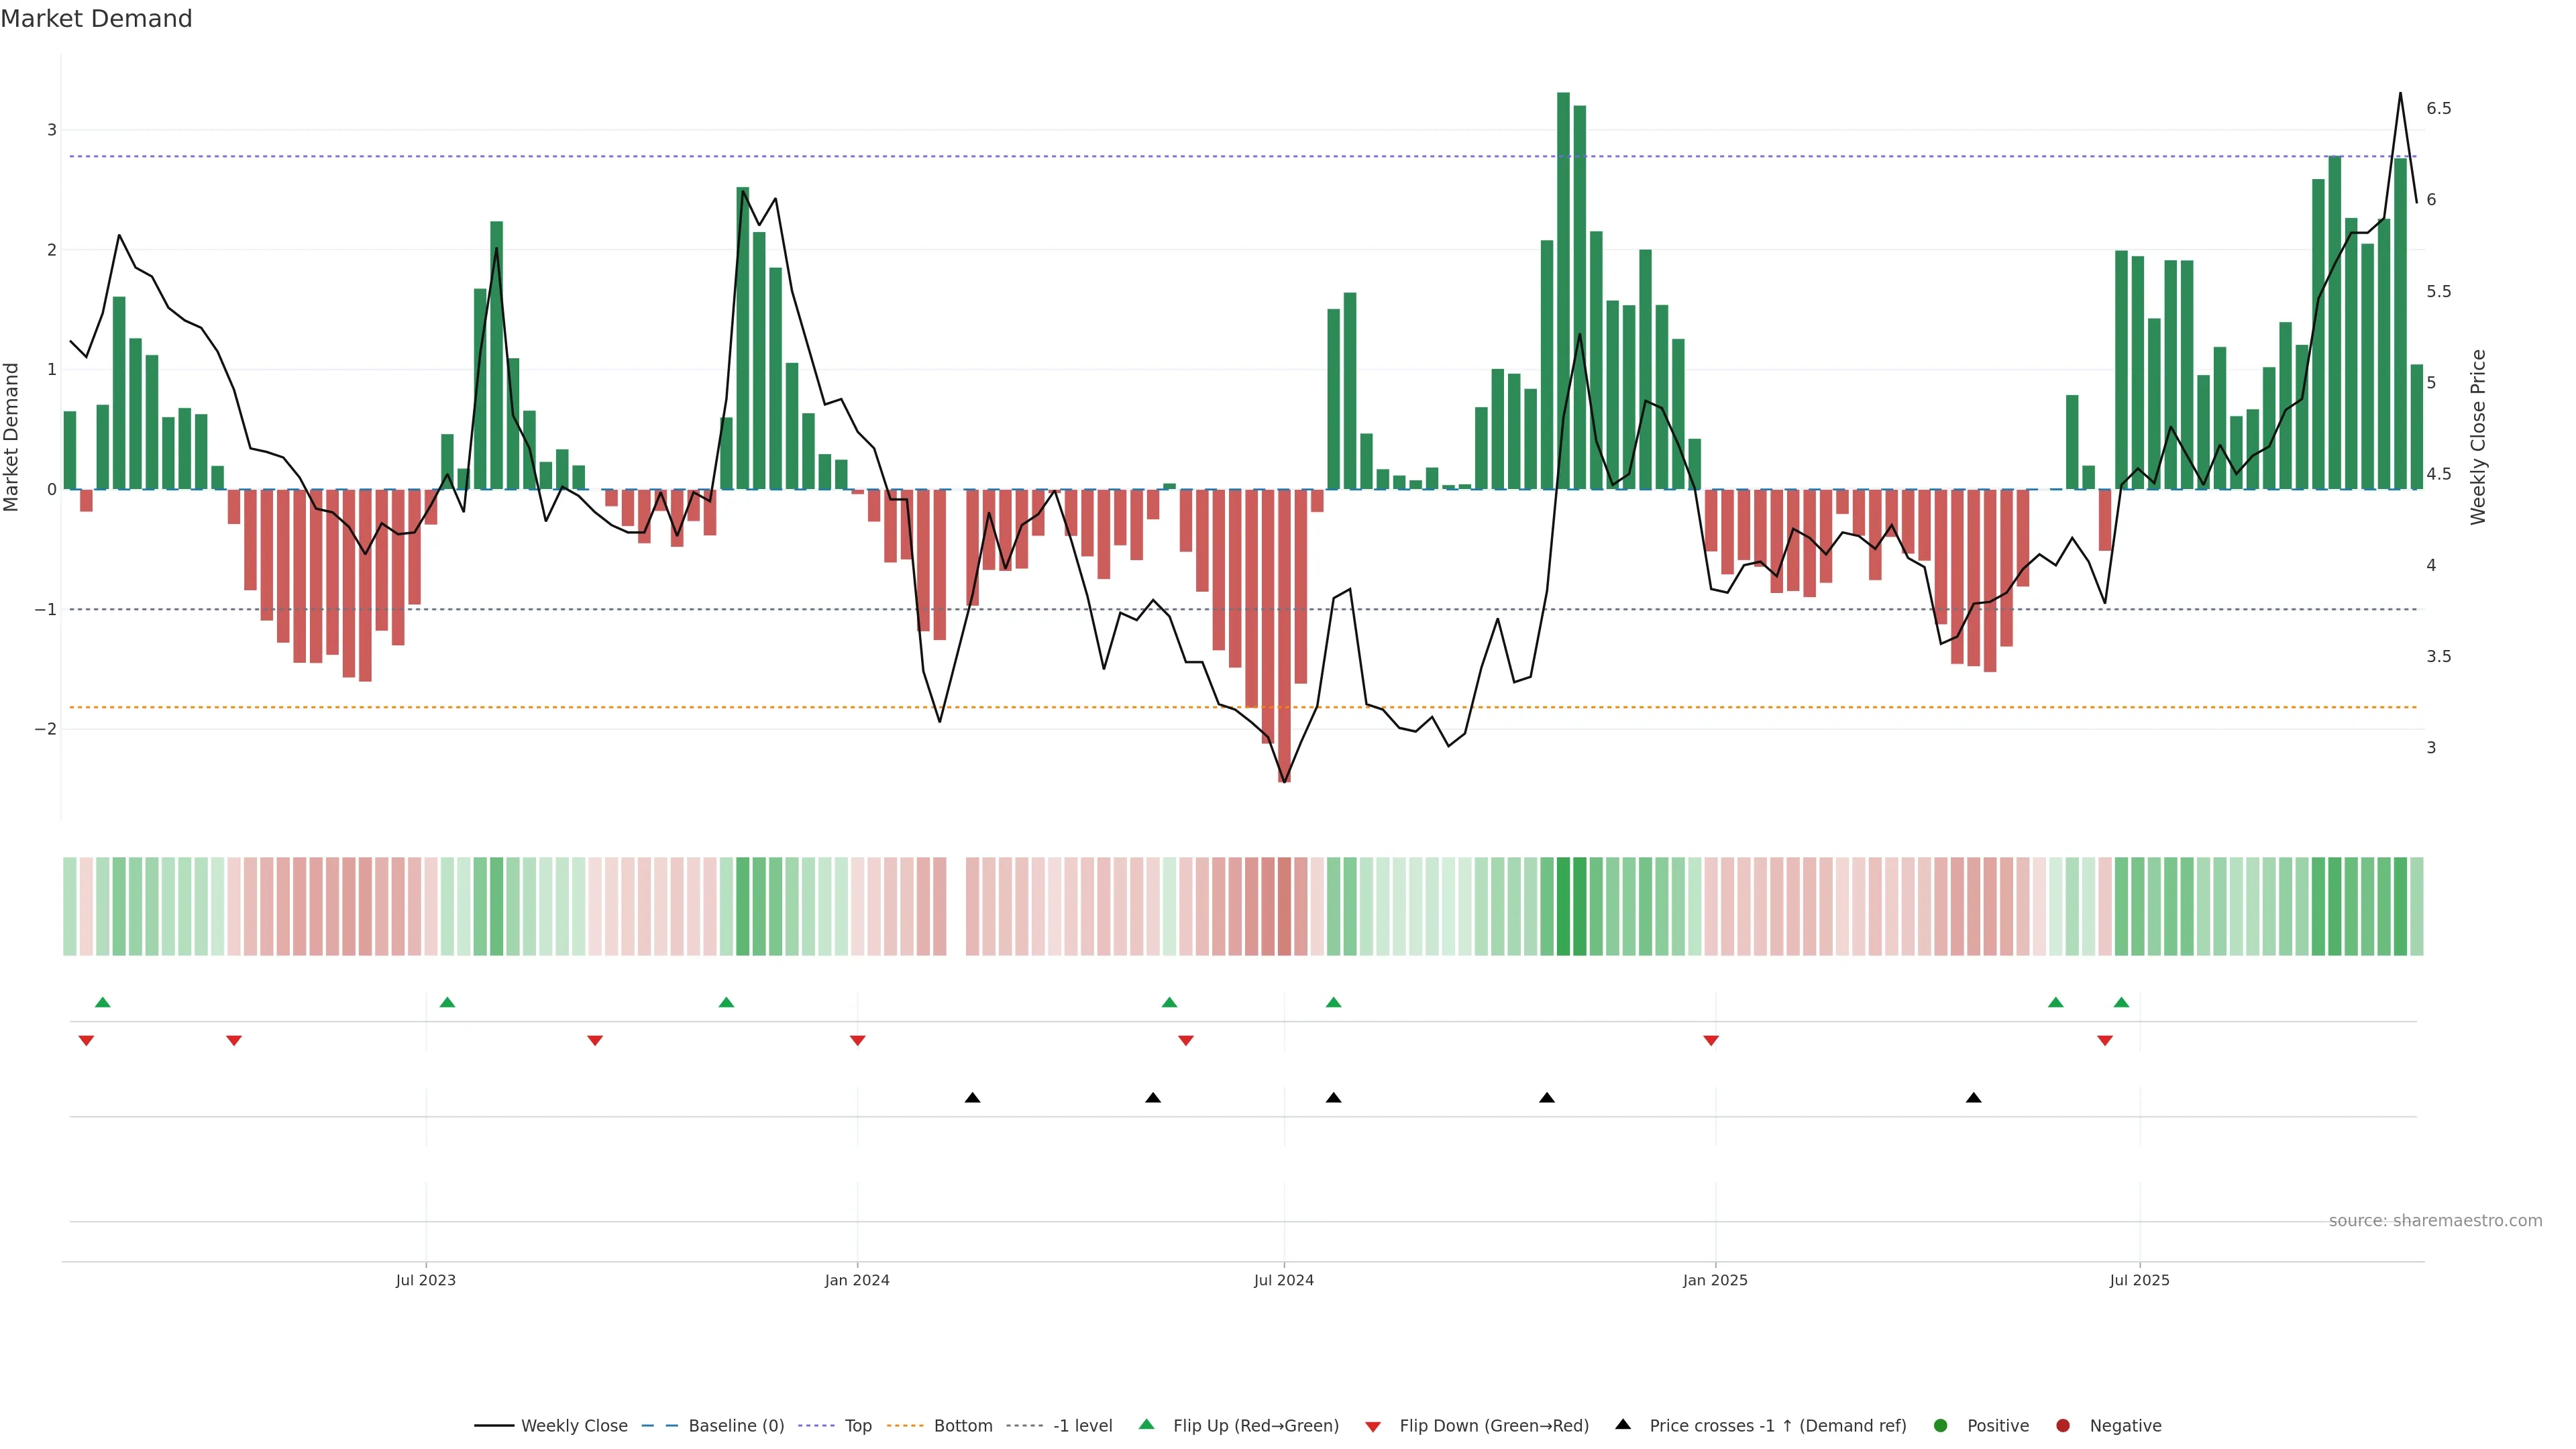Toggle the Flip Down legend triangle

1373,1426
